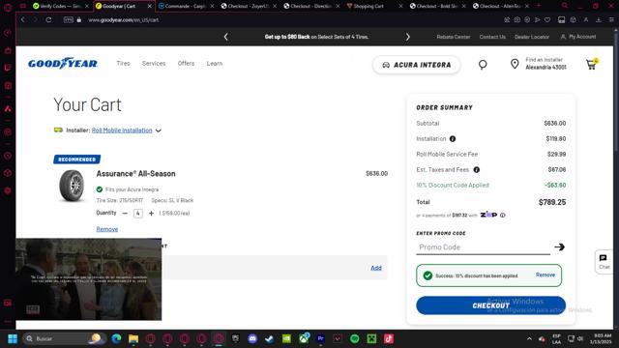The height and width of the screenshot is (348, 619).
Task: Click the picture-in-picture video overlay
Action: click(x=88, y=279)
